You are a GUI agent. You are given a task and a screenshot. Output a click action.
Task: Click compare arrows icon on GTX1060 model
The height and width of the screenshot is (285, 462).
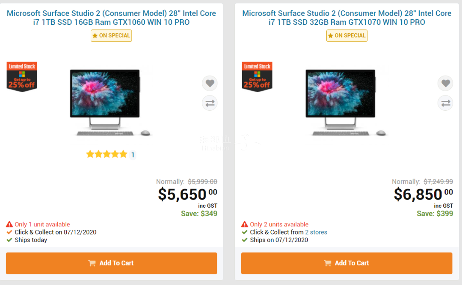click(x=210, y=103)
